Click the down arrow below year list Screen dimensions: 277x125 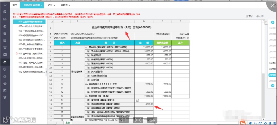[273, 85]
